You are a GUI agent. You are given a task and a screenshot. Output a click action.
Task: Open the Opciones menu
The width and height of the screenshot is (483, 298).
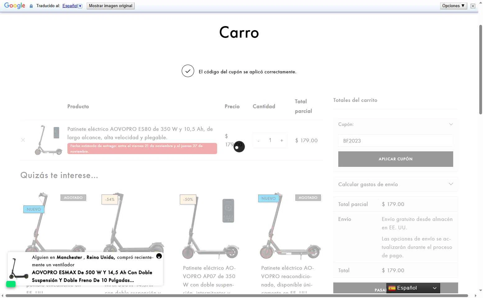[x=453, y=6]
